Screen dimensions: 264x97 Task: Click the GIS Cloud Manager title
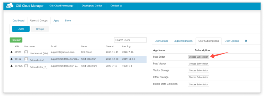click(x=30, y=6)
